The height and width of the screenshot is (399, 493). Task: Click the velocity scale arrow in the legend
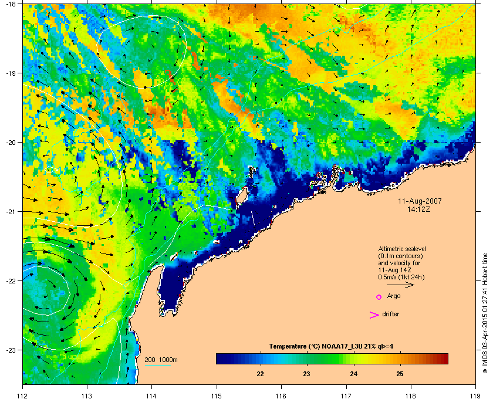(x=400, y=285)
